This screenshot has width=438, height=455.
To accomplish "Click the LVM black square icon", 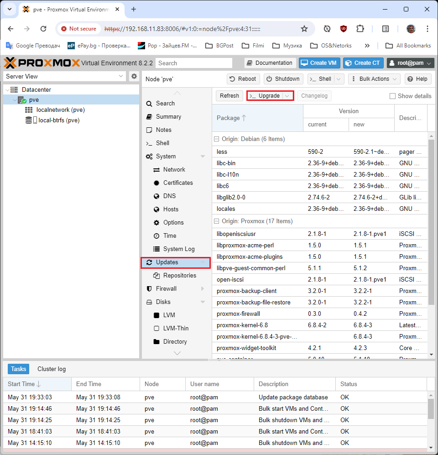I will click(x=156, y=315).
